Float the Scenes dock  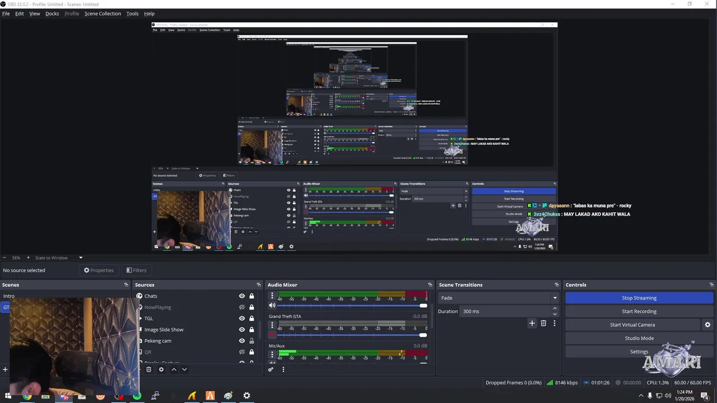pos(126,285)
